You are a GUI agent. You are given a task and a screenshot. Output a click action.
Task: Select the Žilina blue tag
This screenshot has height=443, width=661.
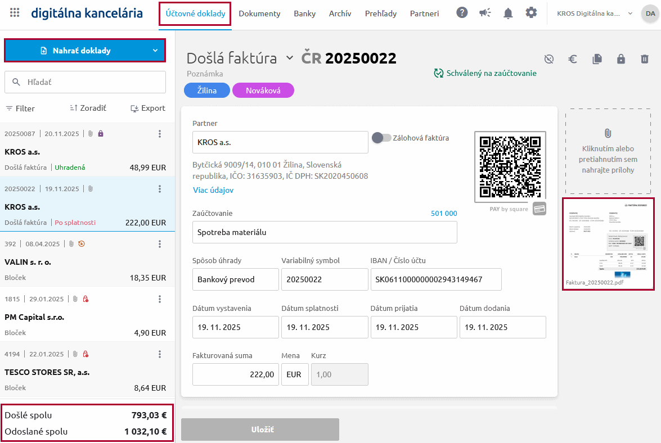[x=207, y=91]
